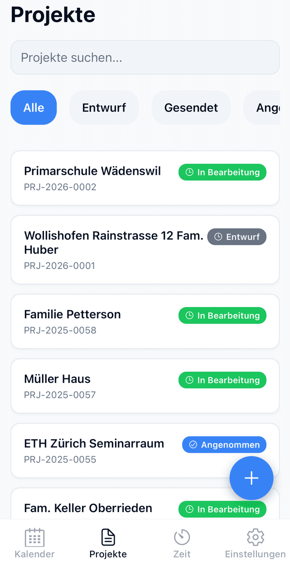The image size is (290, 565).
Task: Click the In Bearbeitung badge on Müller Haus
Action: coord(222,380)
